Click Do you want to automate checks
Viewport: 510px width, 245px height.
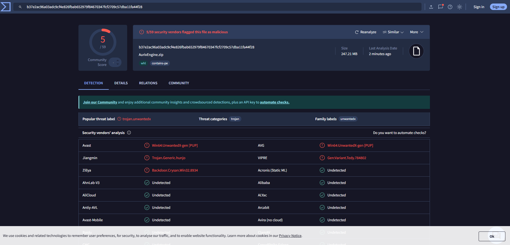tap(400, 133)
